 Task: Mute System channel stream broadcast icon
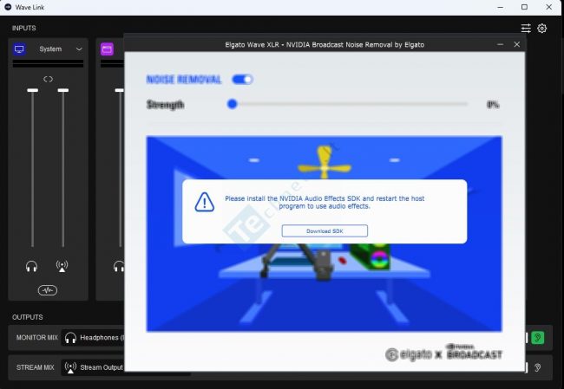point(62,266)
